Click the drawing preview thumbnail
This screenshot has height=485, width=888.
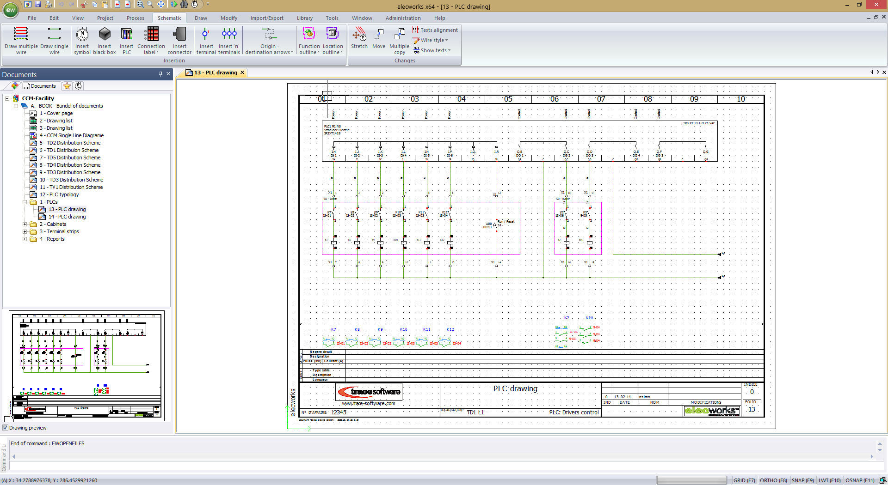87,366
